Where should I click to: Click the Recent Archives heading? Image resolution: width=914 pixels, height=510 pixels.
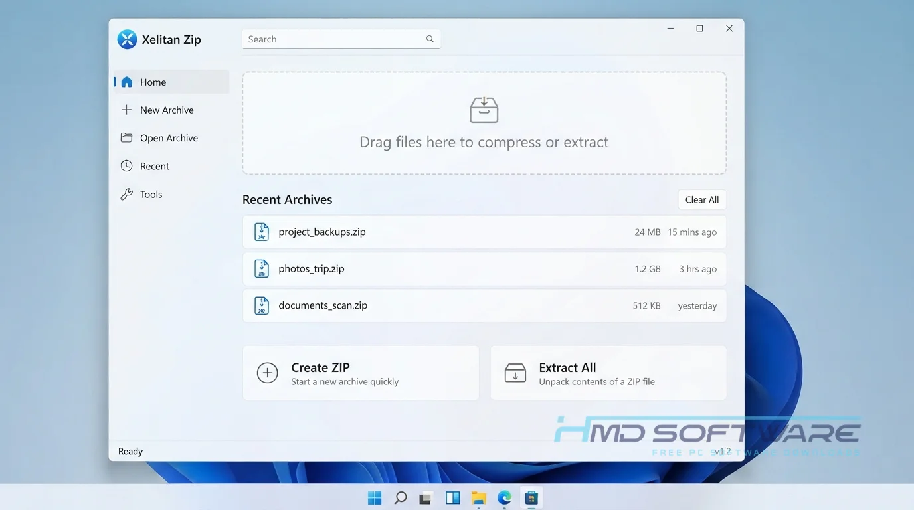coord(287,199)
